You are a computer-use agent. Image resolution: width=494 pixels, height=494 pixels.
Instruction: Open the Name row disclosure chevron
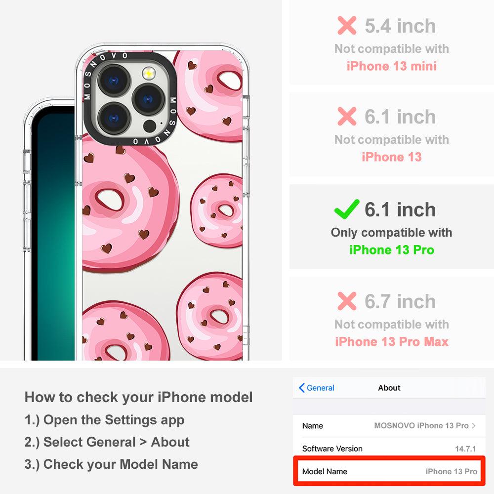click(x=474, y=426)
